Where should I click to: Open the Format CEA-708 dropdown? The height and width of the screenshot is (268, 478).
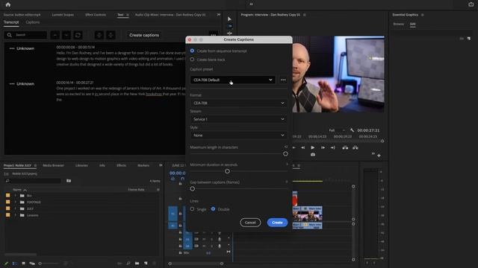[x=238, y=103]
